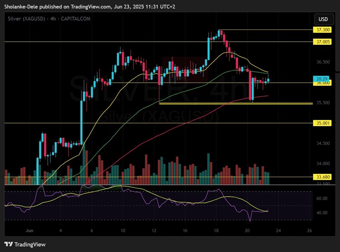The height and width of the screenshot is (252, 340).
Task: Click date 26 on the time axis
Action: click(310, 231)
